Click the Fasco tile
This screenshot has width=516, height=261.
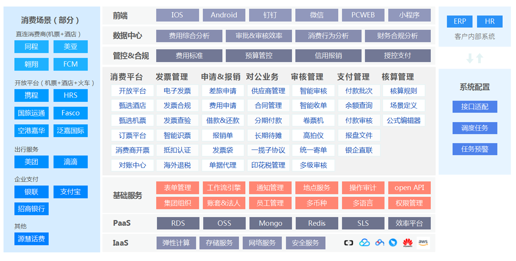click(70, 113)
